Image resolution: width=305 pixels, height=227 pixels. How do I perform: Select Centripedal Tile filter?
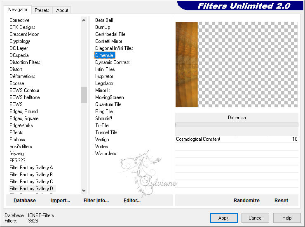point(110,34)
